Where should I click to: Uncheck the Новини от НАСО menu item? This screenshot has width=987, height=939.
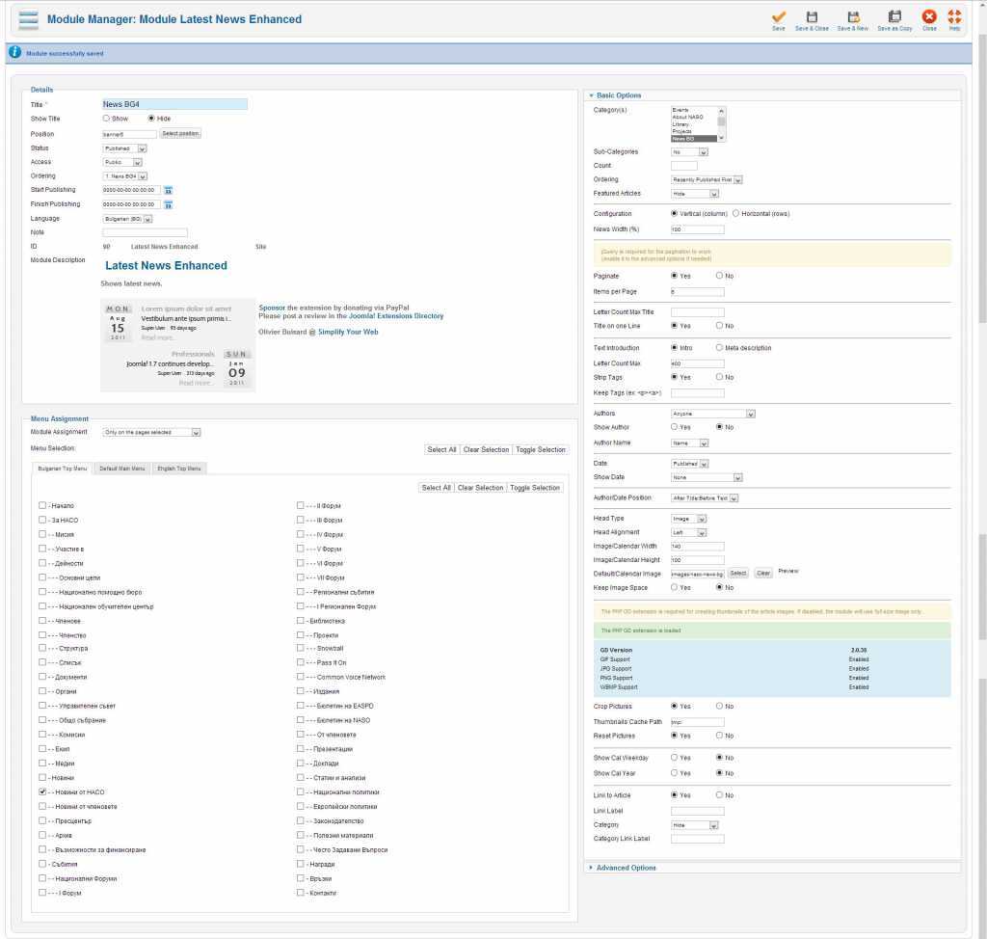[42, 791]
